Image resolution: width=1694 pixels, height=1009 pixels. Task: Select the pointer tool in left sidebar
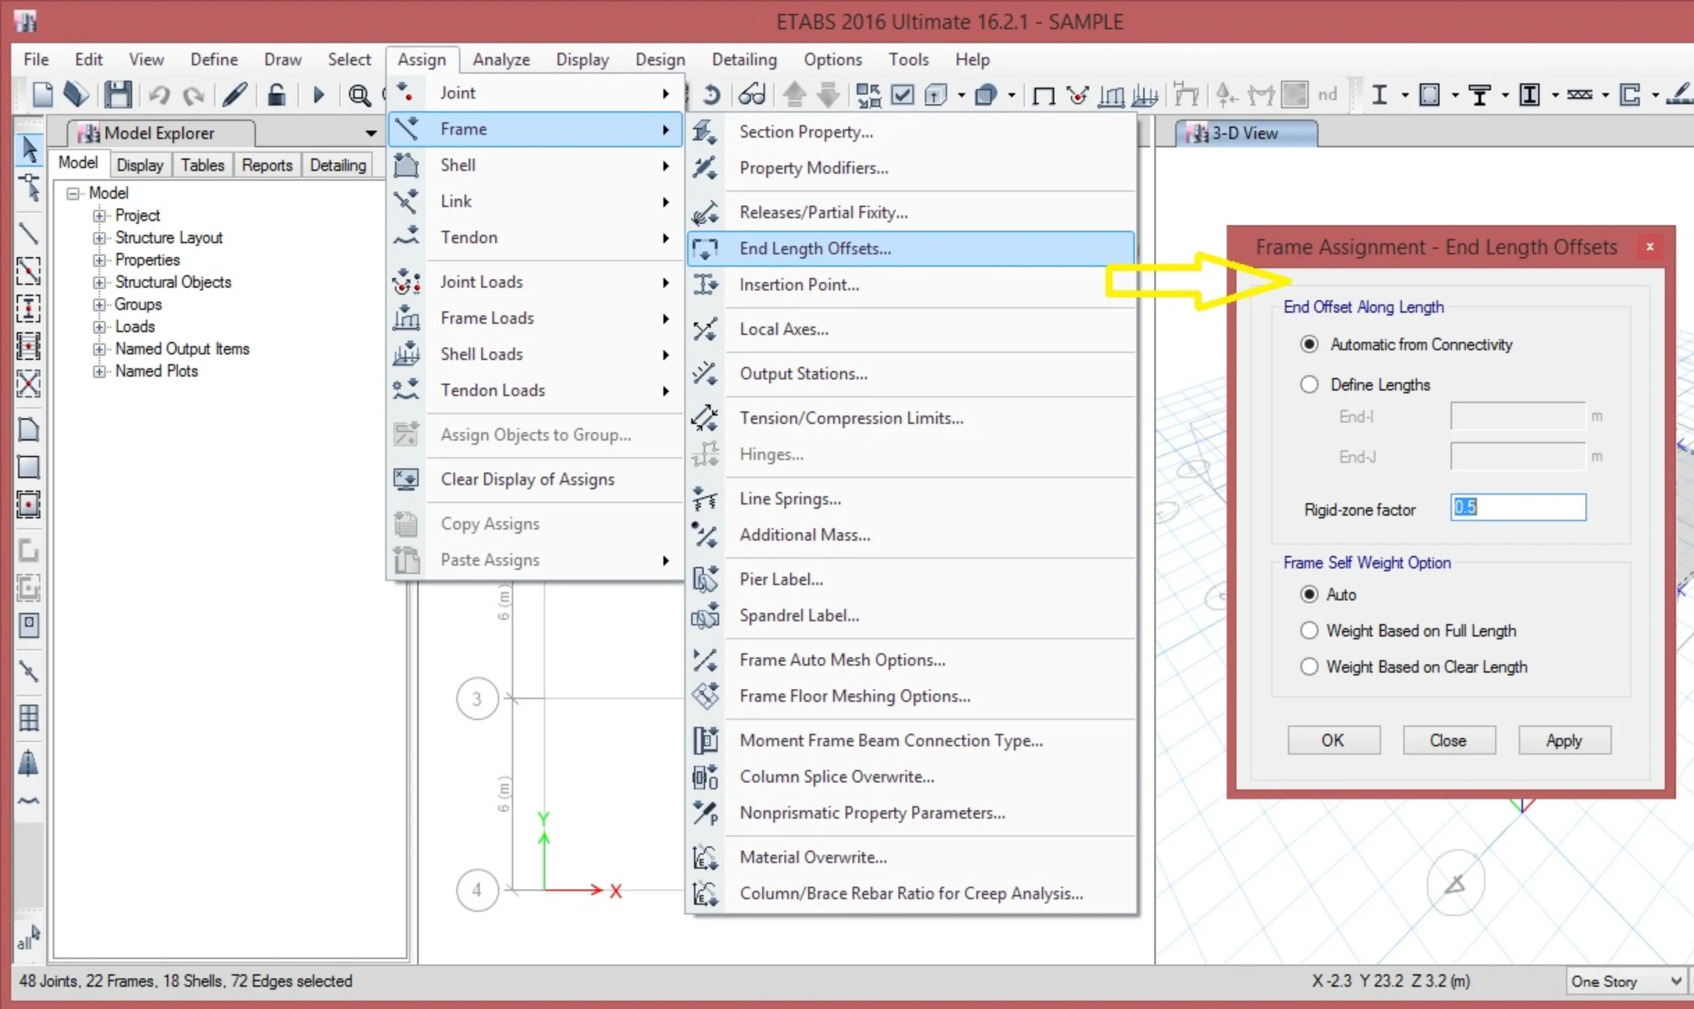28,149
